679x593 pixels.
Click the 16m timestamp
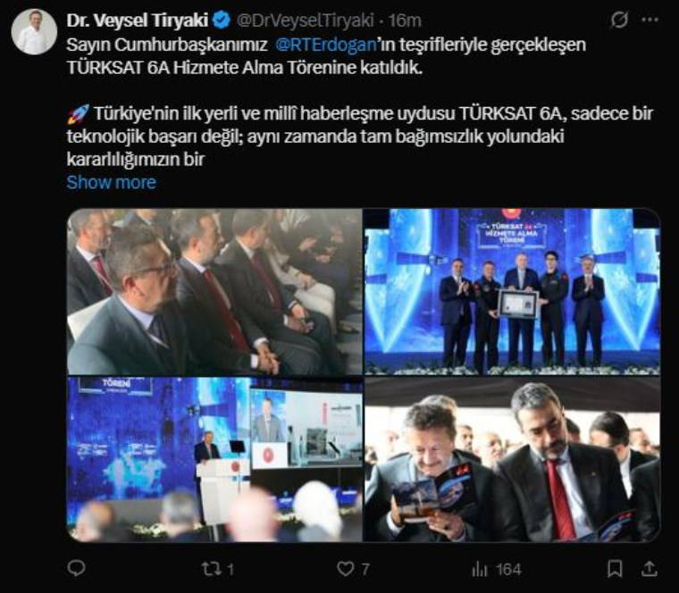coord(405,21)
